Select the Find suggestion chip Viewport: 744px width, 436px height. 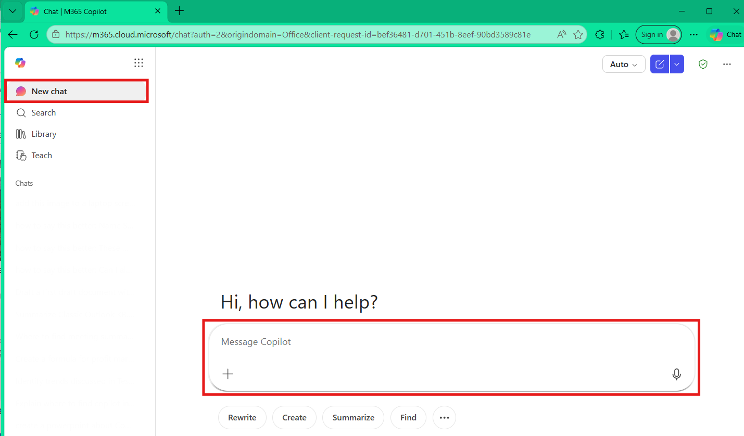click(x=408, y=418)
